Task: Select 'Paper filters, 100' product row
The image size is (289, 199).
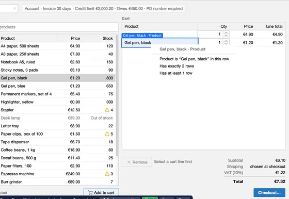Action: pyautogui.click(x=58, y=166)
